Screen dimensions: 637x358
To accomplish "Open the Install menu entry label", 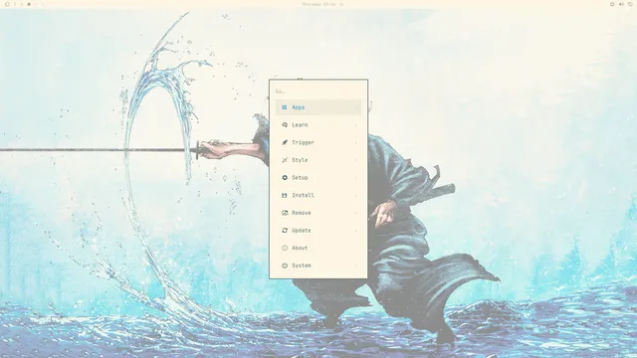I will coord(303,195).
